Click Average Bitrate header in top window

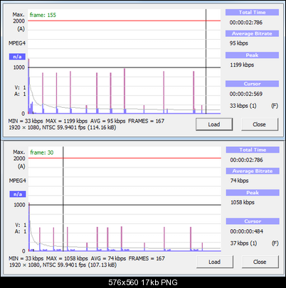pyautogui.click(x=252, y=33)
